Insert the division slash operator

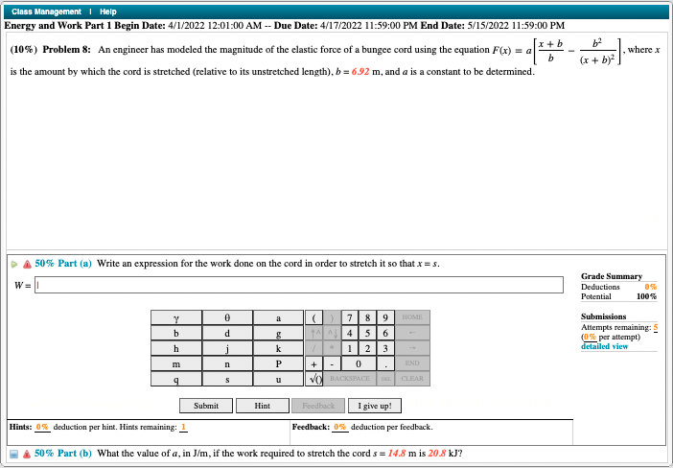click(x=313, y=349)
